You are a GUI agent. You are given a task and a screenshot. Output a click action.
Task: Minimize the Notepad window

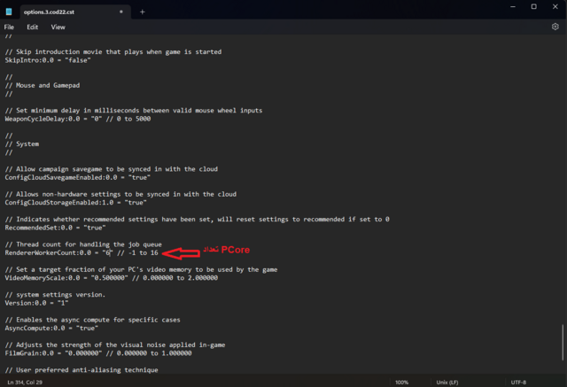(513, 6)
